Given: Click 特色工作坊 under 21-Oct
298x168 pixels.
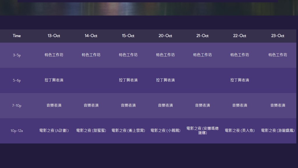Looking at the screenshot, I should pos(203,55).
